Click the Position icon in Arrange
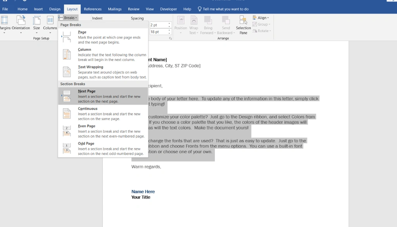 tap(181, 20)
